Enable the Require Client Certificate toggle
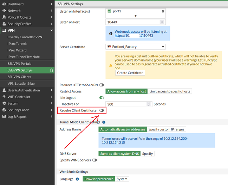228x185 pixels. pyautogui.click(x=102, y=110)
